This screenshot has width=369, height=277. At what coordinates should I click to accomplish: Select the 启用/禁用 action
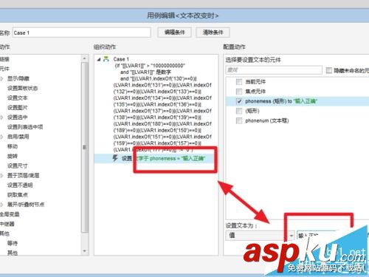tap(18, 137)
